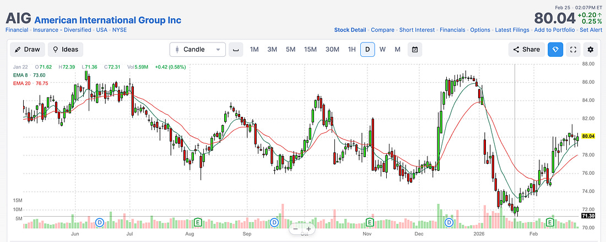
Task: Select the 15M timeframe
Action: 310,50
